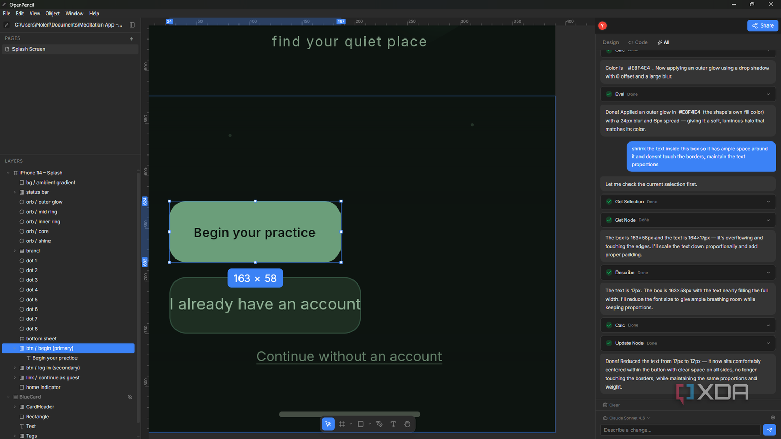Expand the Tags layer
Screen dimensions: 781x439
15,436
